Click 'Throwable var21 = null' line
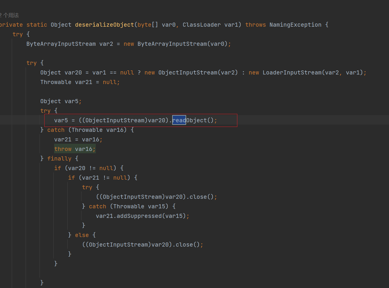 (80, 82)
